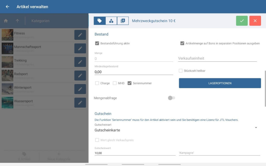Open the add-to-collection tab icon
This screenshot has width=266, height=166.
coord(123,21)
